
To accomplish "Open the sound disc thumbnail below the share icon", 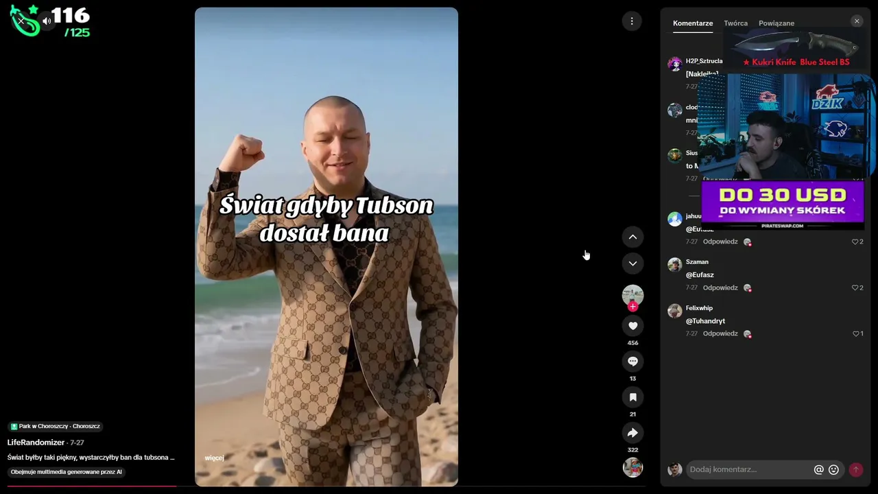I will coord(632,467).
